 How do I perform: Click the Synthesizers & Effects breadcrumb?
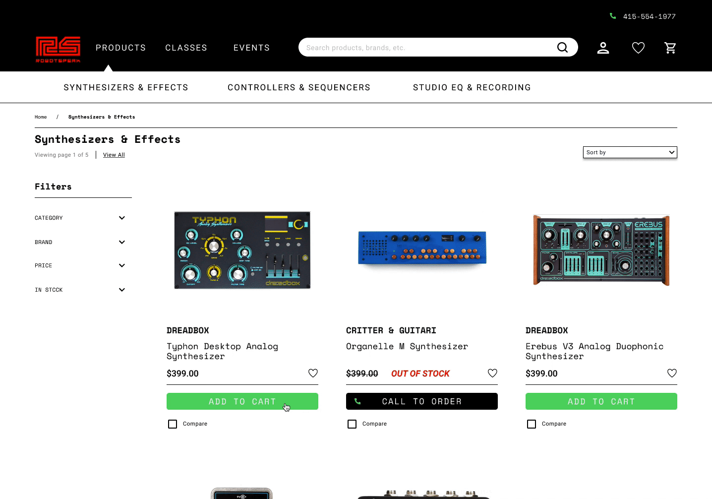[102, 117]
